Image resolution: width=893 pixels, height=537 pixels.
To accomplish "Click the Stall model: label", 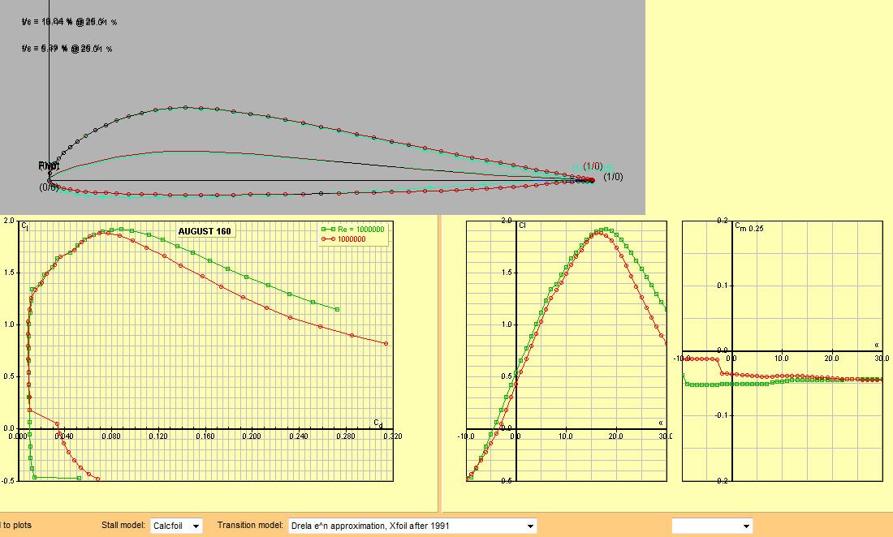I will coord(123,526).
